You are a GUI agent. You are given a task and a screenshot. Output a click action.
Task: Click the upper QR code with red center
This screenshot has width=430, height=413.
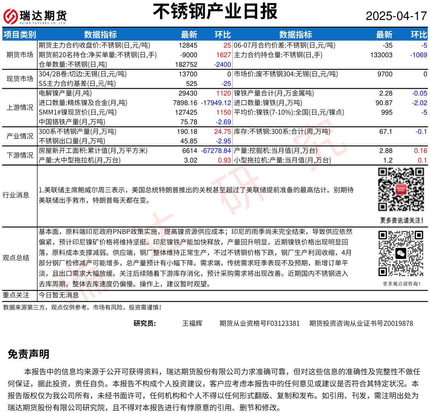[x=401, y=190]
